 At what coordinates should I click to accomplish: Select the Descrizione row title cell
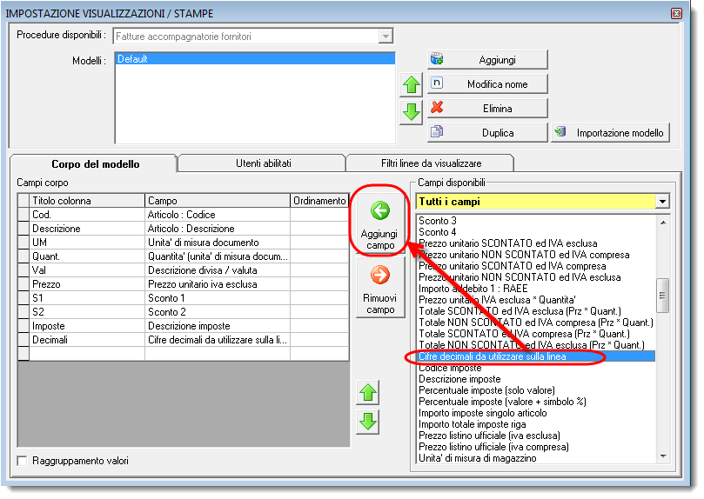(87, 229)
